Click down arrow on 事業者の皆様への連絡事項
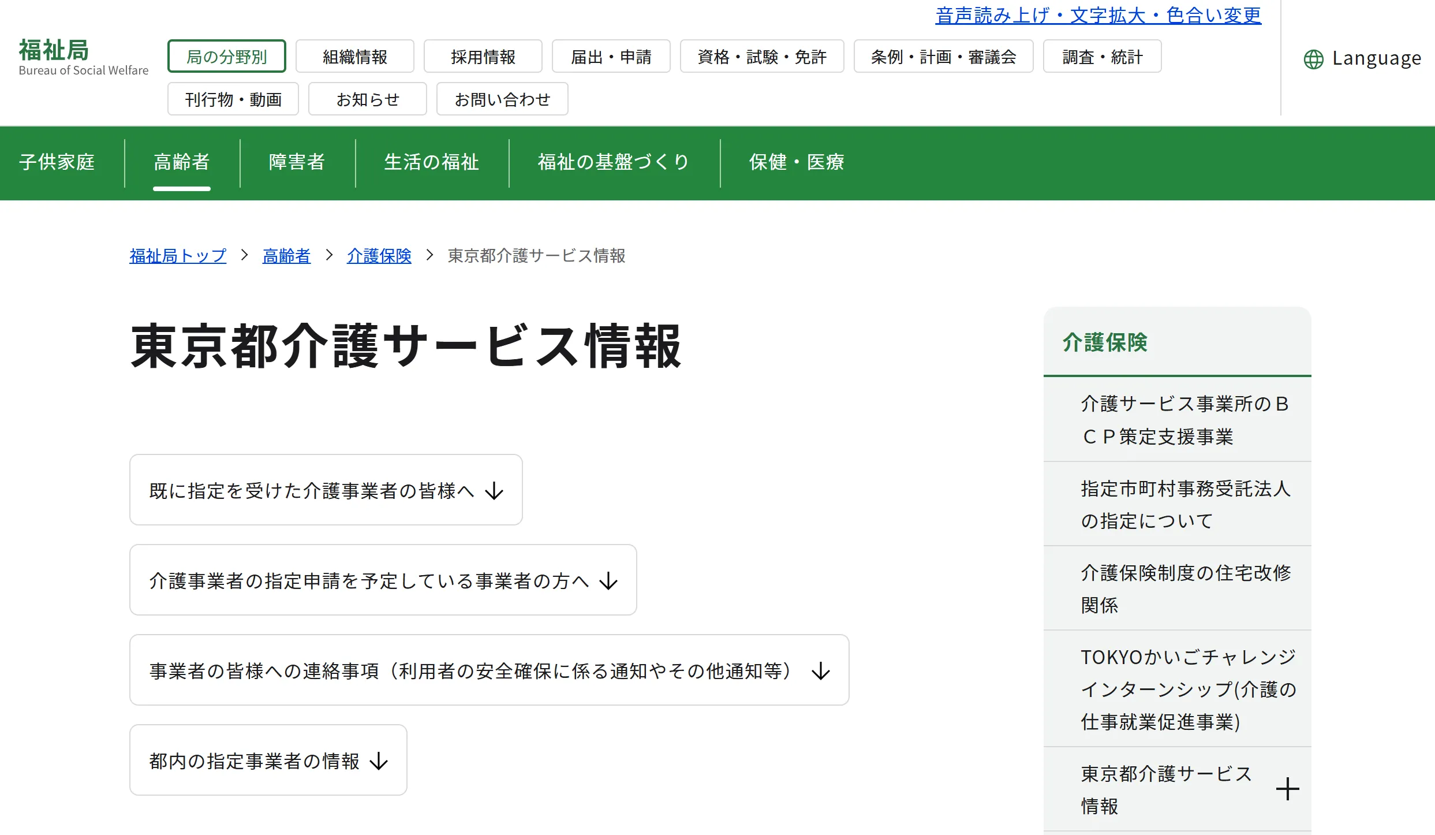1435x835 pixels. [x=820, y=671]
